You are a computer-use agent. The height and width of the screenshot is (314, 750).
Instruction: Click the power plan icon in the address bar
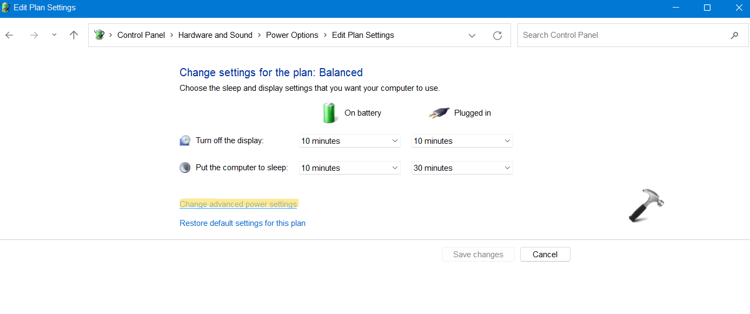click(99, 35)
